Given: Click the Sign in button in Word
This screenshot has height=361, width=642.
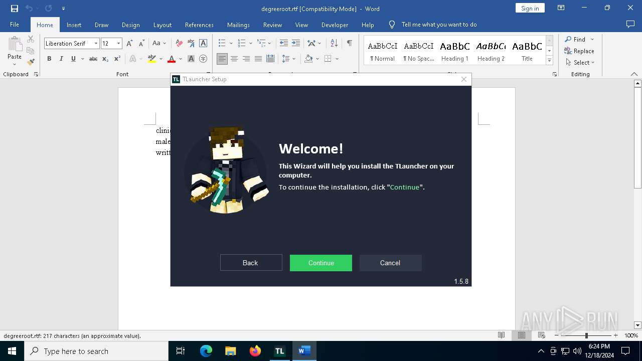Looking at the screenshot, I should point(530,8).
